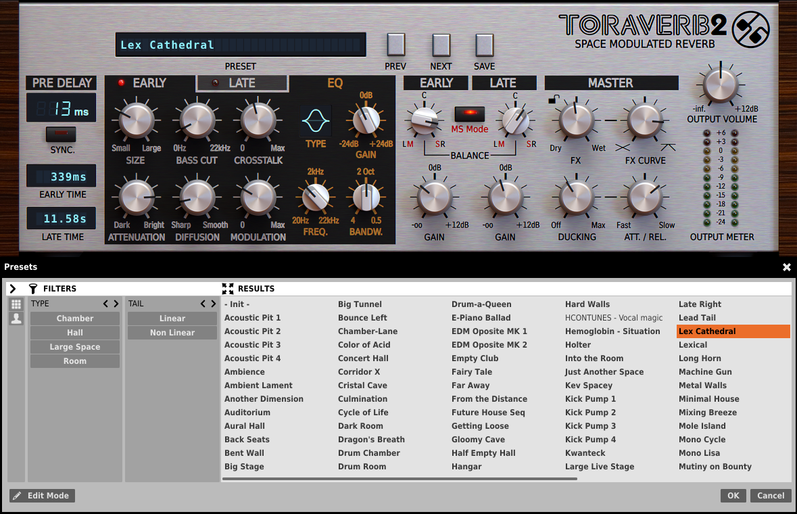Select the 'Auditorium' preset
797x514 pixels.
point(247,413)
